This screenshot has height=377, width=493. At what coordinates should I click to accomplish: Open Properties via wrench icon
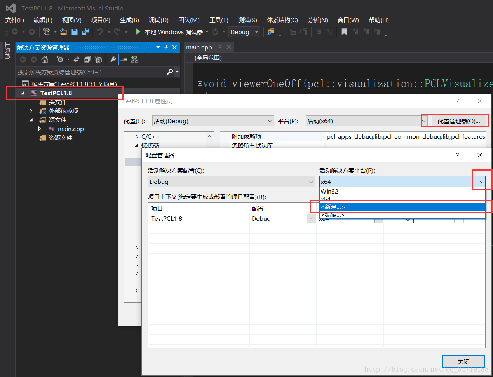113,59
